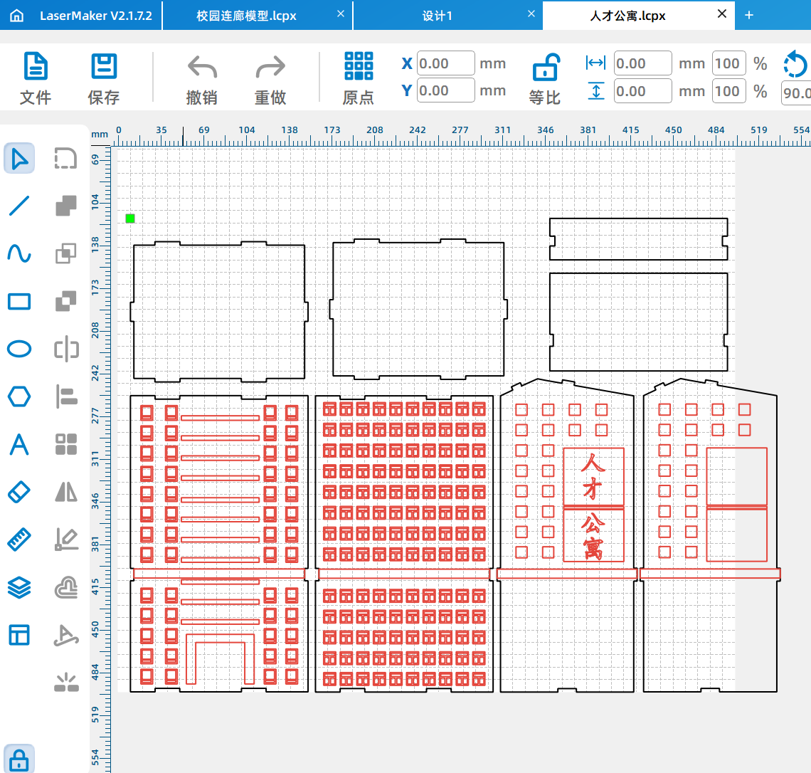This screenshot has height=773, width=811.
Task: Select the rectangle drawing tool
Action: (20, 301)
